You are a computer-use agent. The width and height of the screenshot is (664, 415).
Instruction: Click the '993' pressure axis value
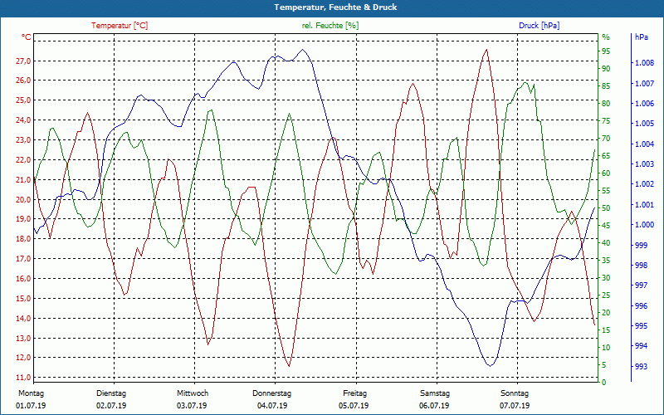pyautogui.click(x=640, y=366)
